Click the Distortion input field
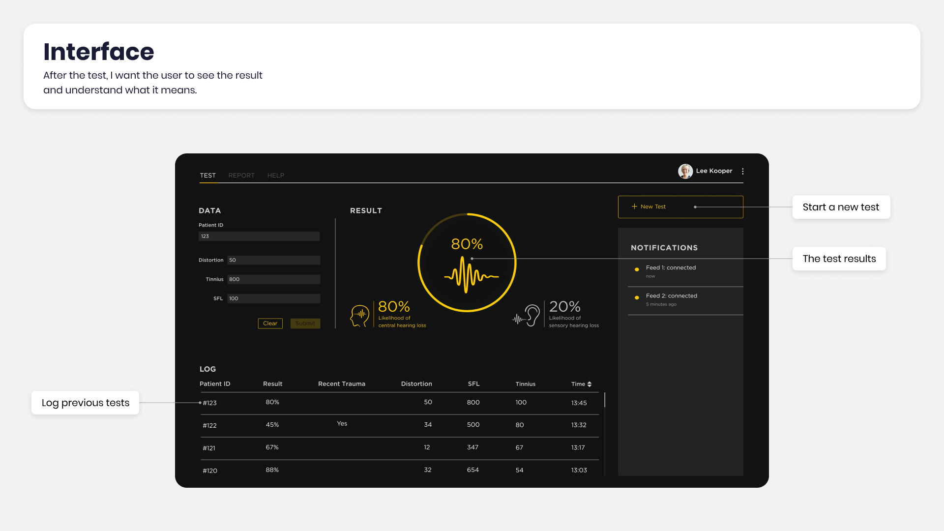944x531 pixels. 273,260
